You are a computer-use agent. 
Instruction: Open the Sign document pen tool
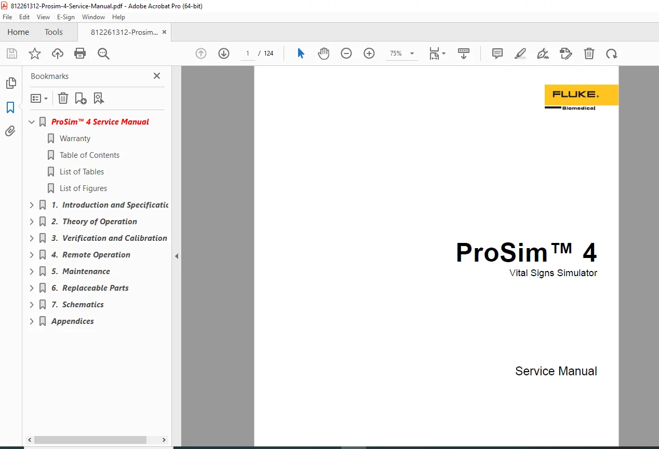tap(543, 53)
